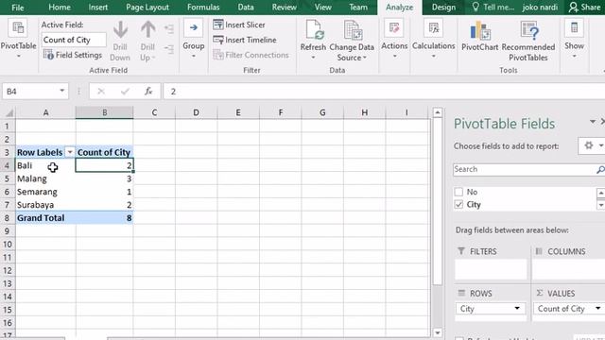Open Field Settings
The width and height of the screenshot is (605, 340).
73,55
